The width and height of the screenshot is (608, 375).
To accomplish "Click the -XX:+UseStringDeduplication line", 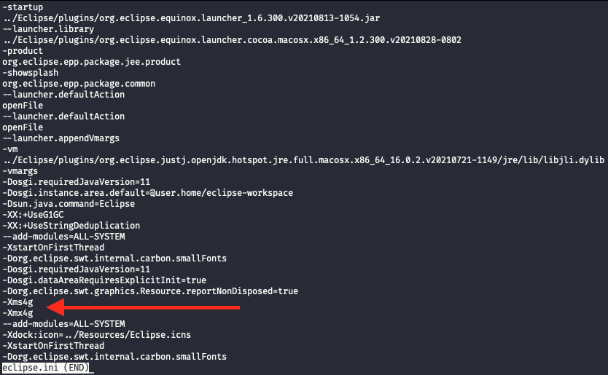I will coord(71,226).
